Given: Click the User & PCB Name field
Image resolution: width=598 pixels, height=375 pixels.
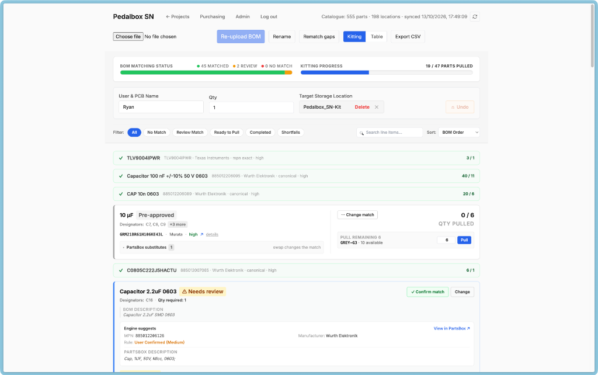Looking at the screenshot, I should click(x=161, y=107).
